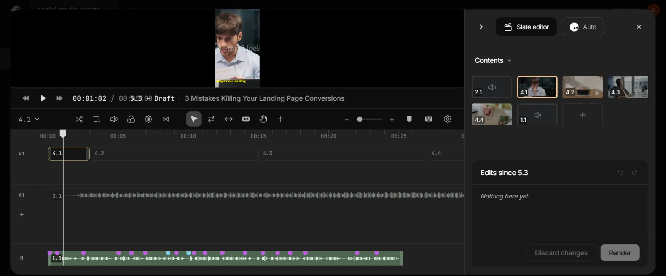Click the shuffle icon in the clip toolbar
666x276 pixels.
coord(79,119)
